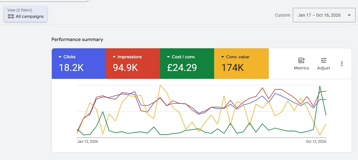Select the blue Clicks 18.2K tile
The width and height of the screenshot is (358, 160).
point(79,63)
